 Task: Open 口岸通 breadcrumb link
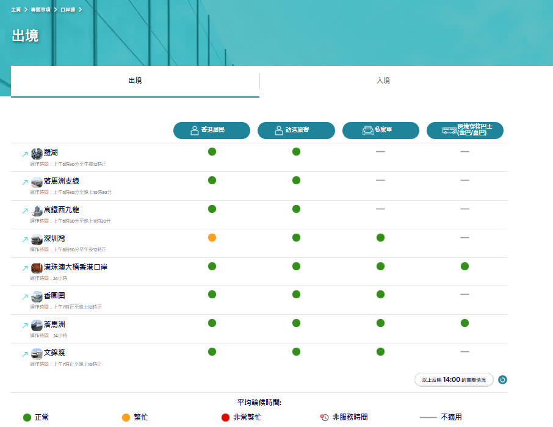(x=68, y=10)
